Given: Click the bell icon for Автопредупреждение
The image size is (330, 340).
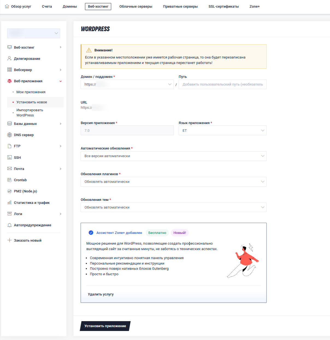Looking at the screenshot, I should (10, 225).
